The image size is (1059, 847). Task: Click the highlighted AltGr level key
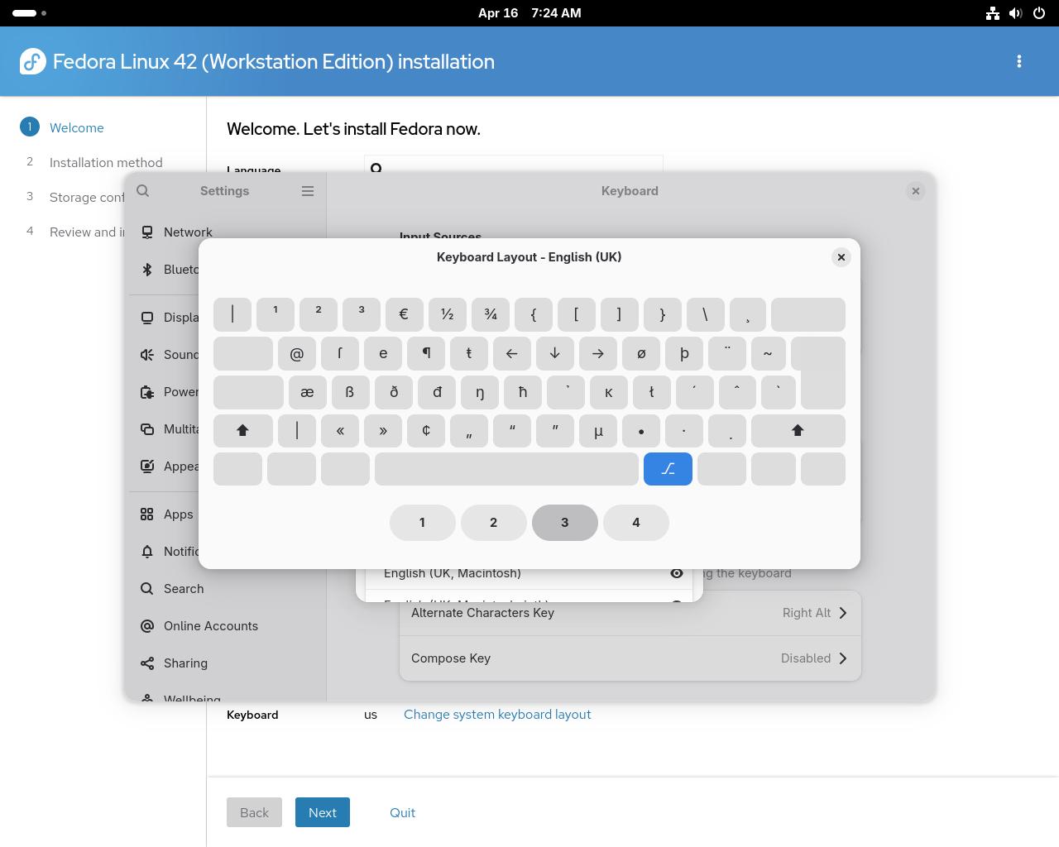[668, 469]
